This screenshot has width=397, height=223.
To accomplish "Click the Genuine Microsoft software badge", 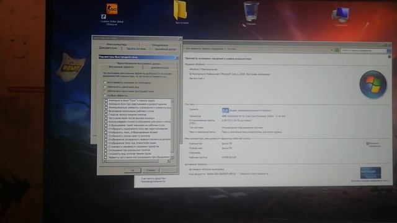I will 370,173.
